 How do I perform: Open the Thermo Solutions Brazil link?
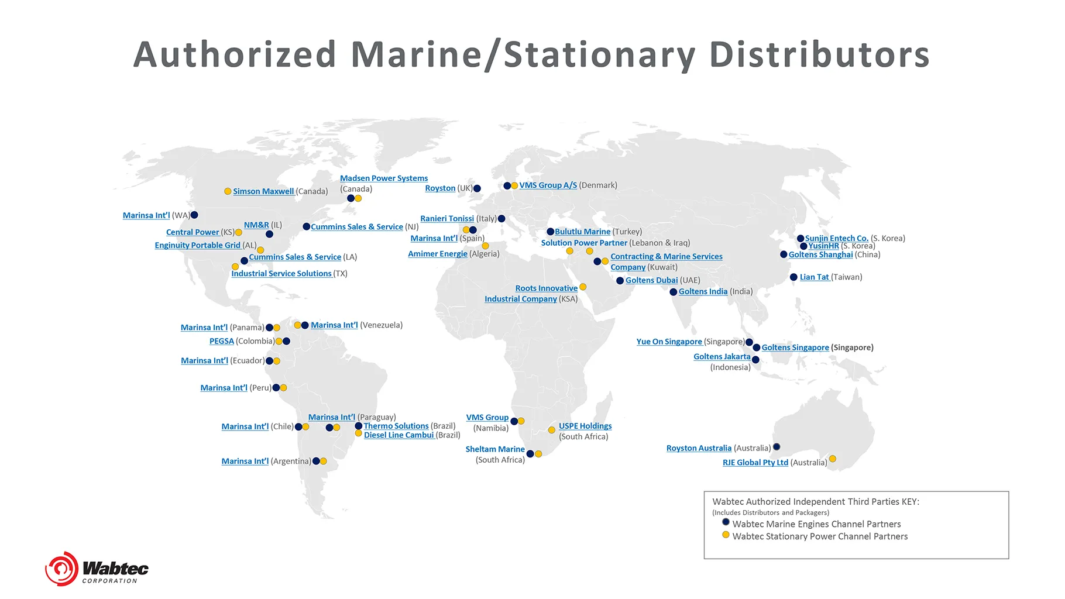[396, 426]
